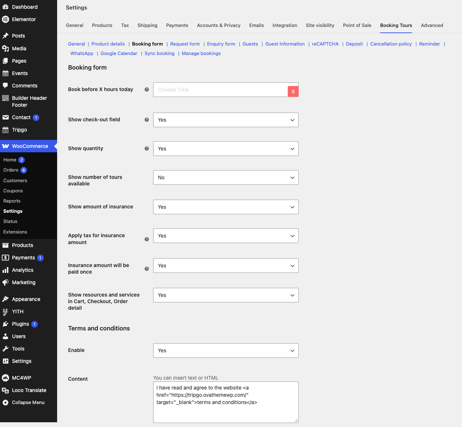
Task: Click the Tripgo calendar icon
Action: click(x=5, y=130)
